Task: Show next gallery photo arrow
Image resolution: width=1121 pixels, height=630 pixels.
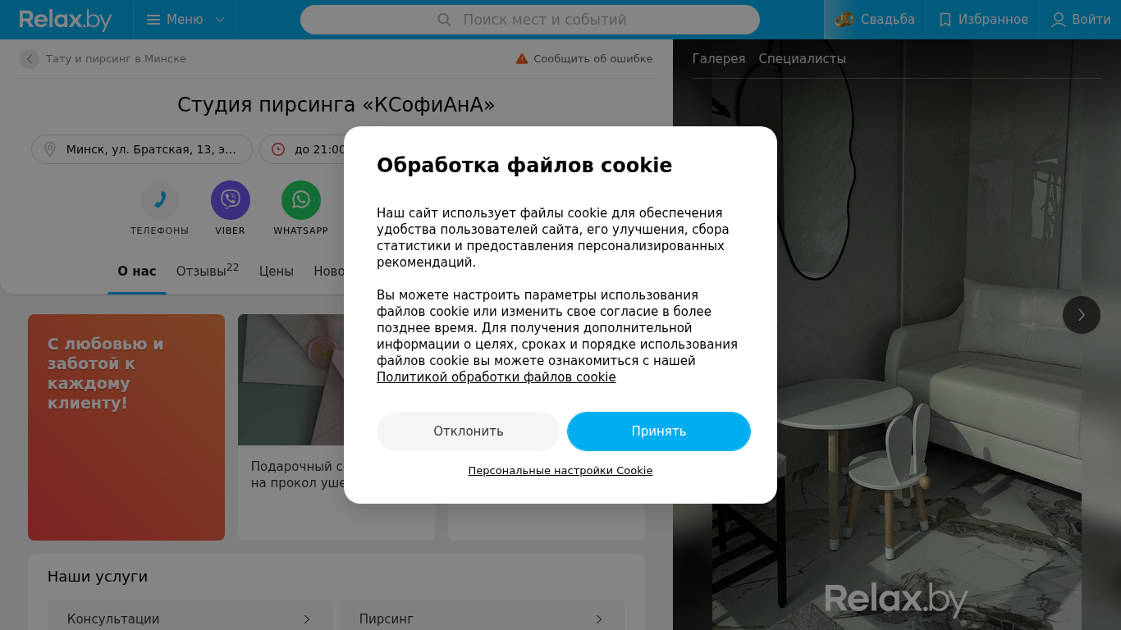Action: [1082, 315]
